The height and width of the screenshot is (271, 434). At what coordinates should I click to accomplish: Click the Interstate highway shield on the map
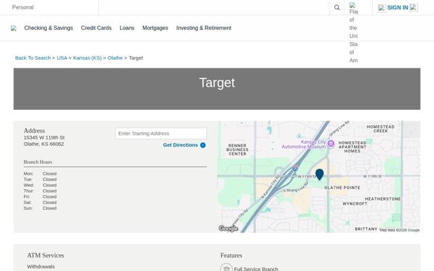(295, 168)
